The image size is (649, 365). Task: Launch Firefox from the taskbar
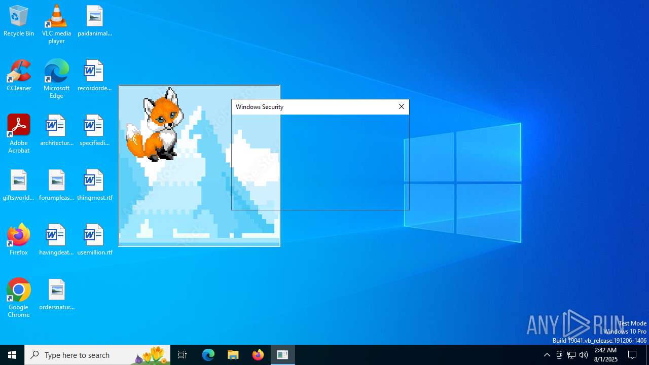click(x=258, y=355)
